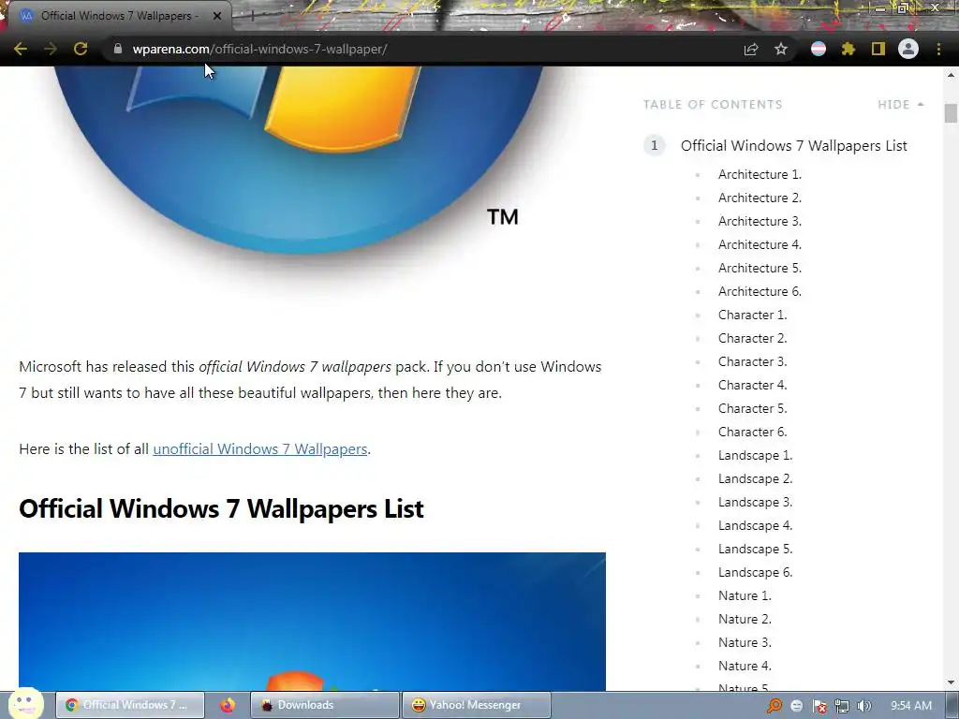Screen dimensions: 959x719
Task: Open the unofficial Windows 7 Wallpapers link
Action: coord(260,448)
